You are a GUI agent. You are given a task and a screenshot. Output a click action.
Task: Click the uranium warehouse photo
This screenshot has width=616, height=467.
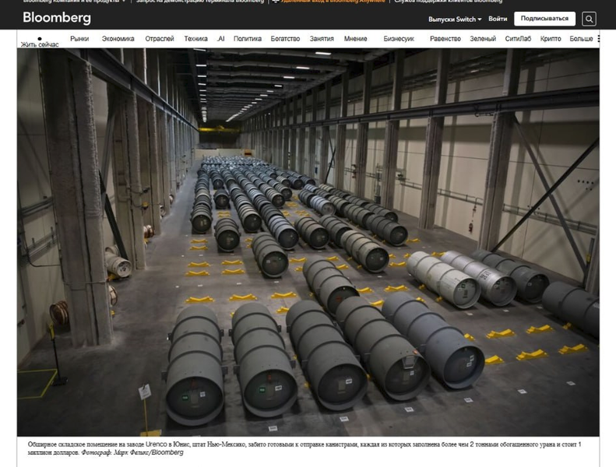coord(308,242)
